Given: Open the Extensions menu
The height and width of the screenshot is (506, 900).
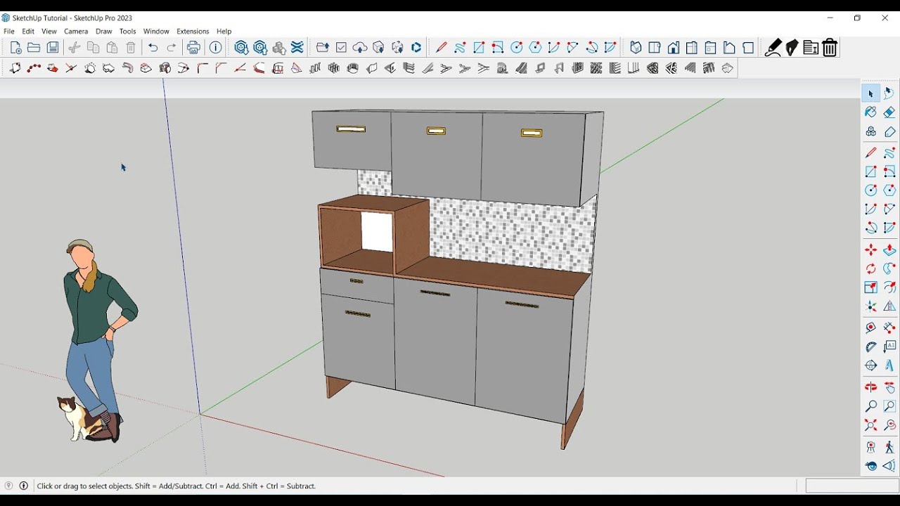Looking at the screenshot, I should 193,31.
